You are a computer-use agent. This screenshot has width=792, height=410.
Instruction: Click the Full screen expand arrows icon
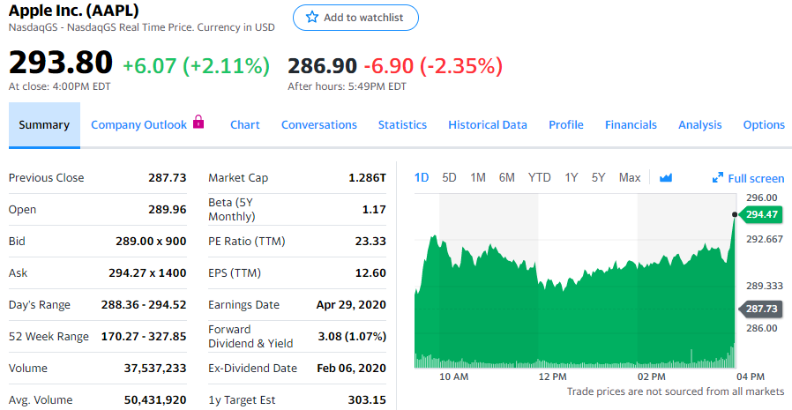[x=717, y=179]
